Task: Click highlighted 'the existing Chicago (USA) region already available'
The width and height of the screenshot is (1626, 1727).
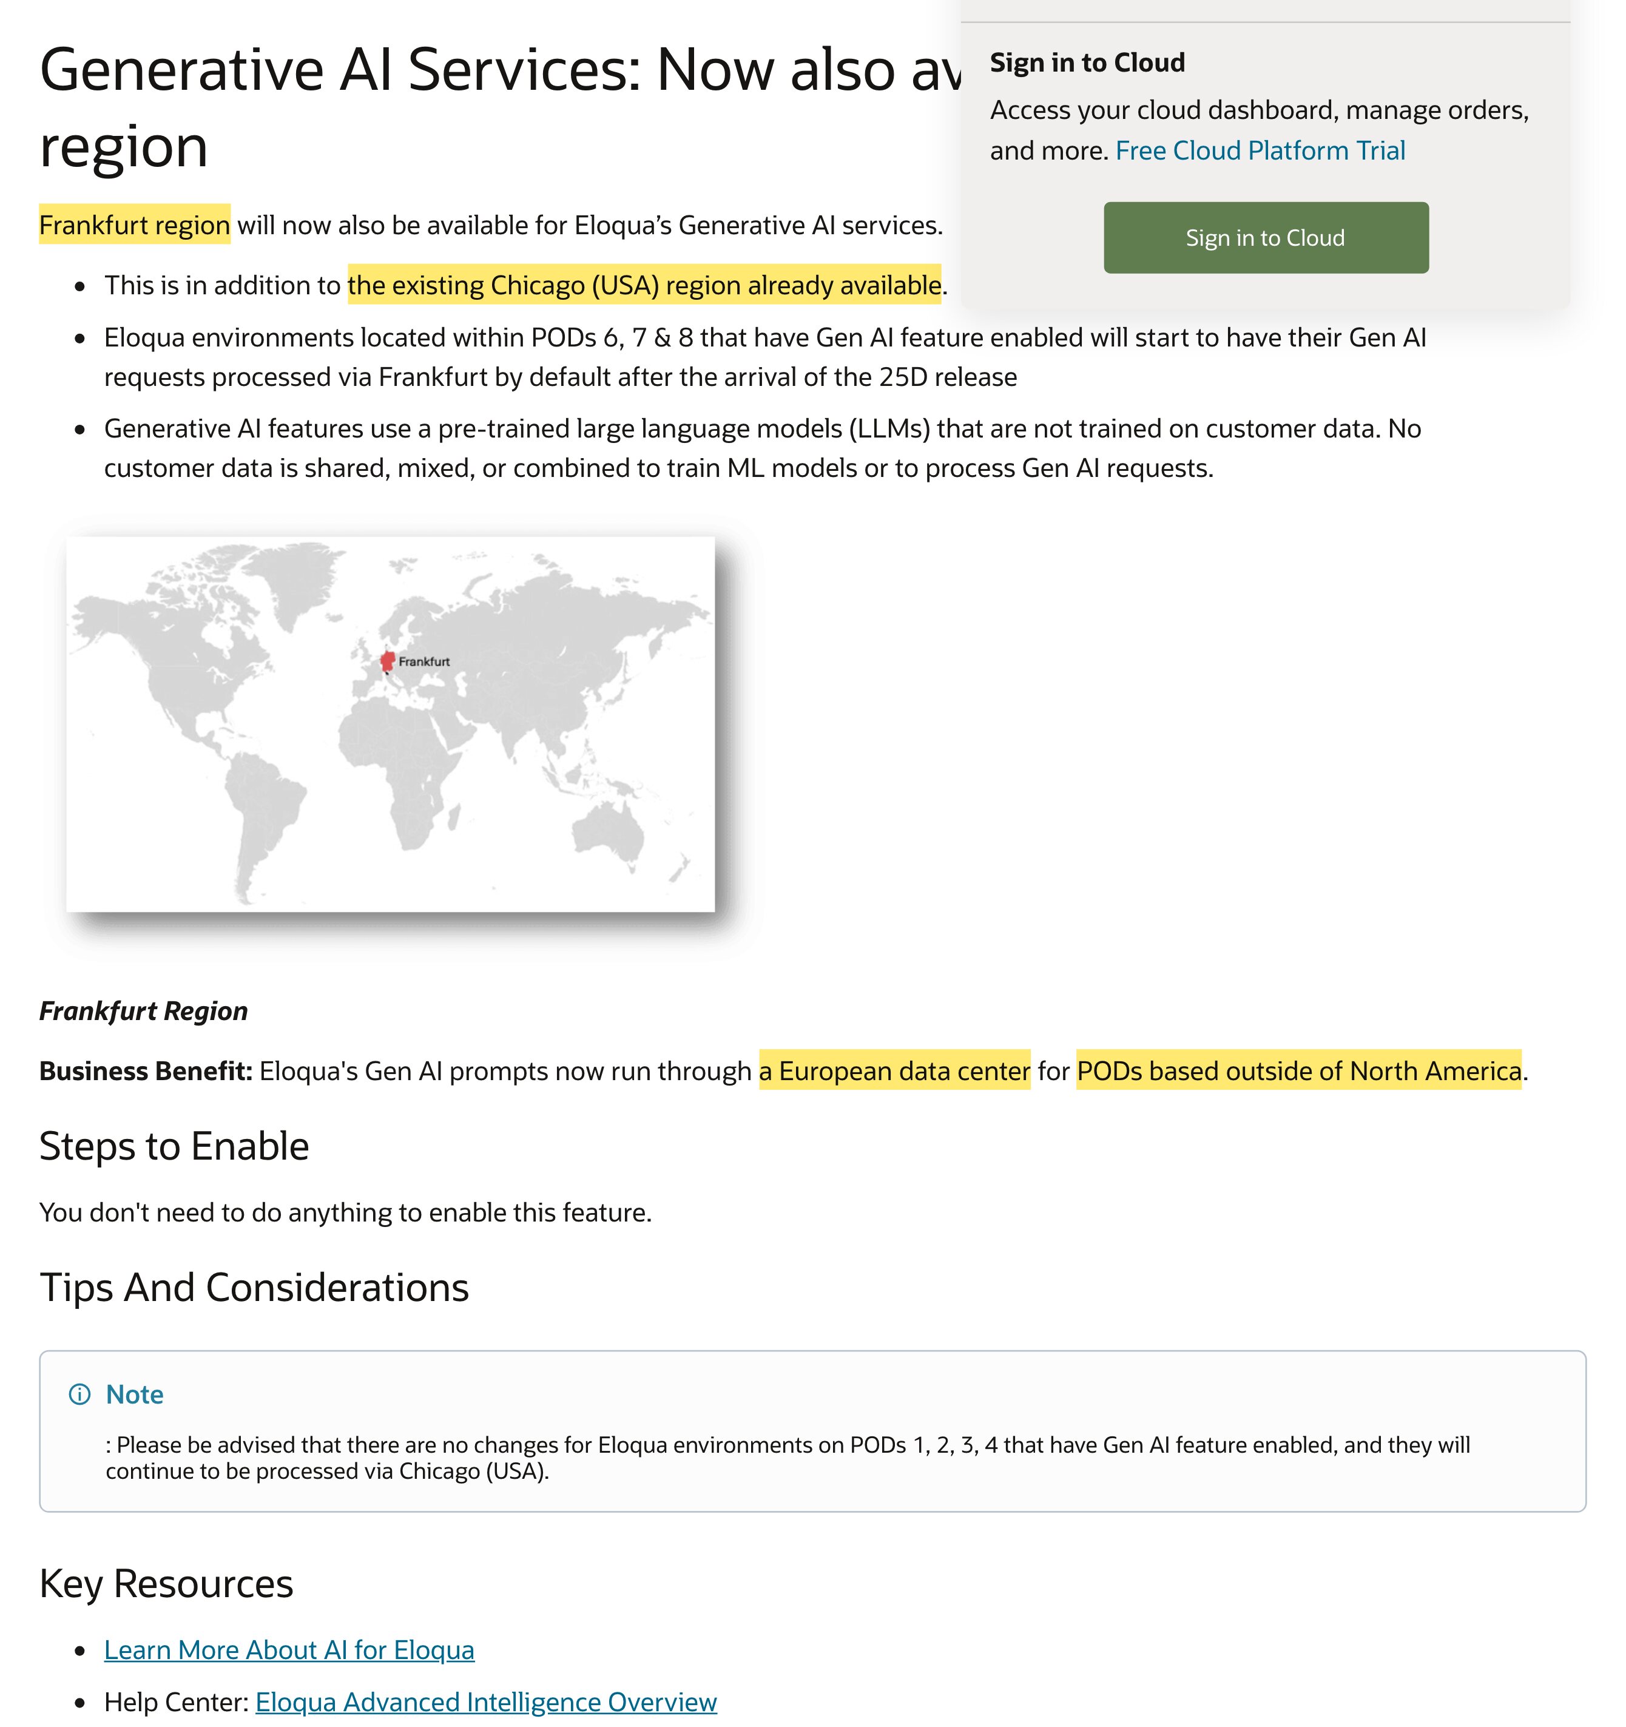Action: [644, 285]
